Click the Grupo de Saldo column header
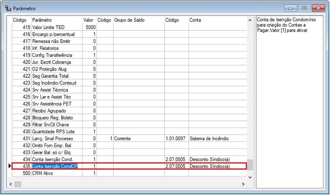This screenshot has width=330, height=195. [x=129, y=20]
